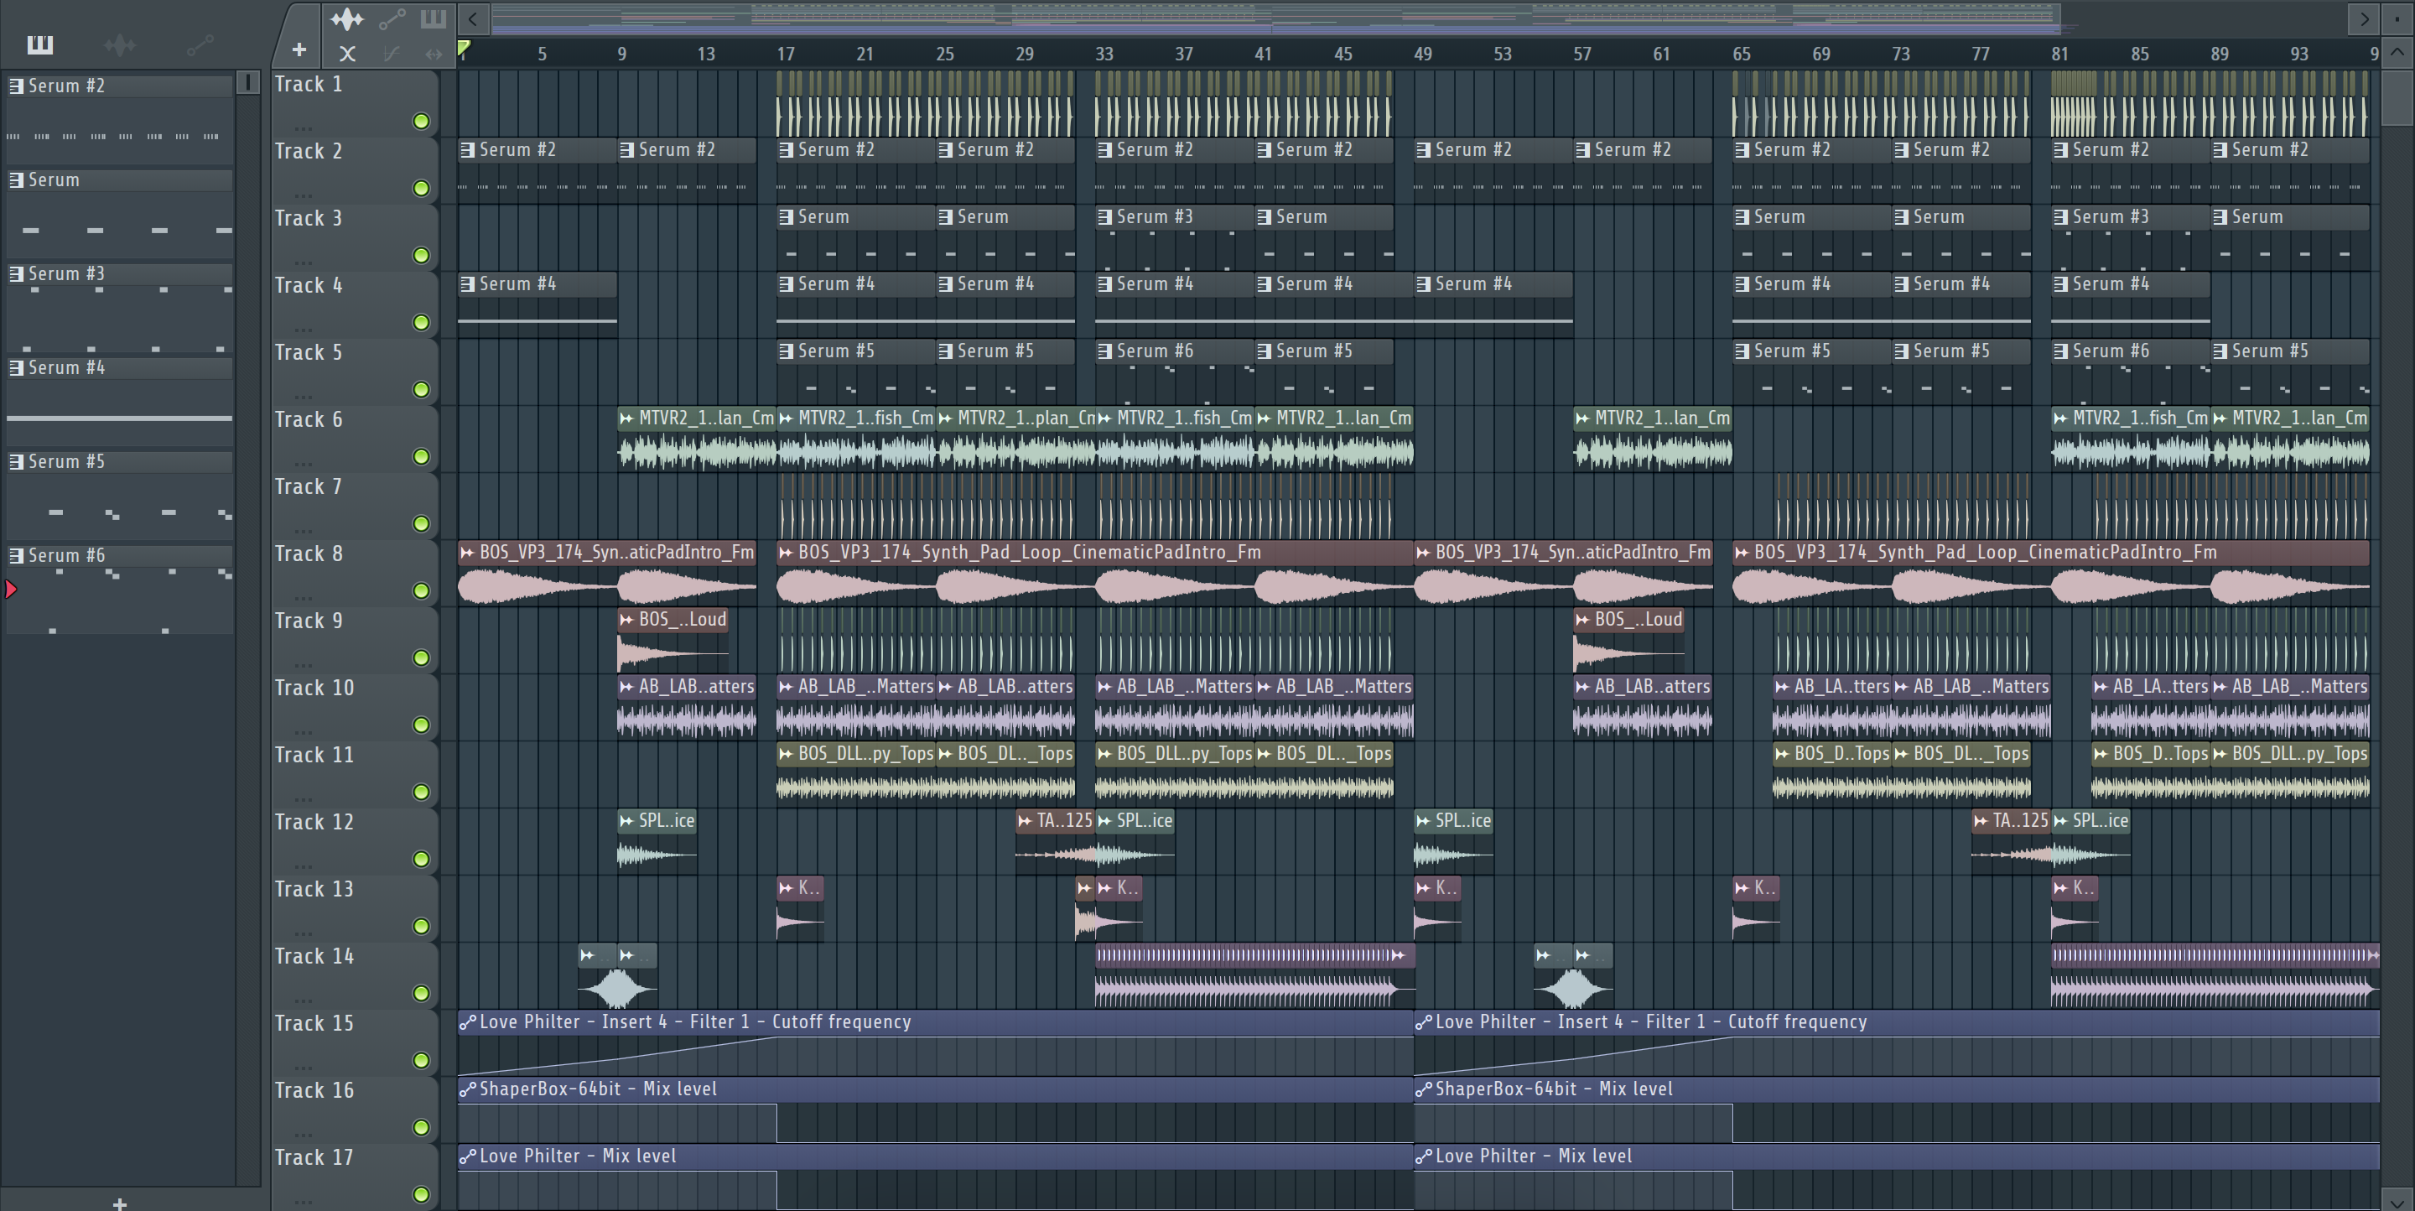Click the green playhead marker at bar 1
2415x1211 pixels.
[x=463, y=49]
